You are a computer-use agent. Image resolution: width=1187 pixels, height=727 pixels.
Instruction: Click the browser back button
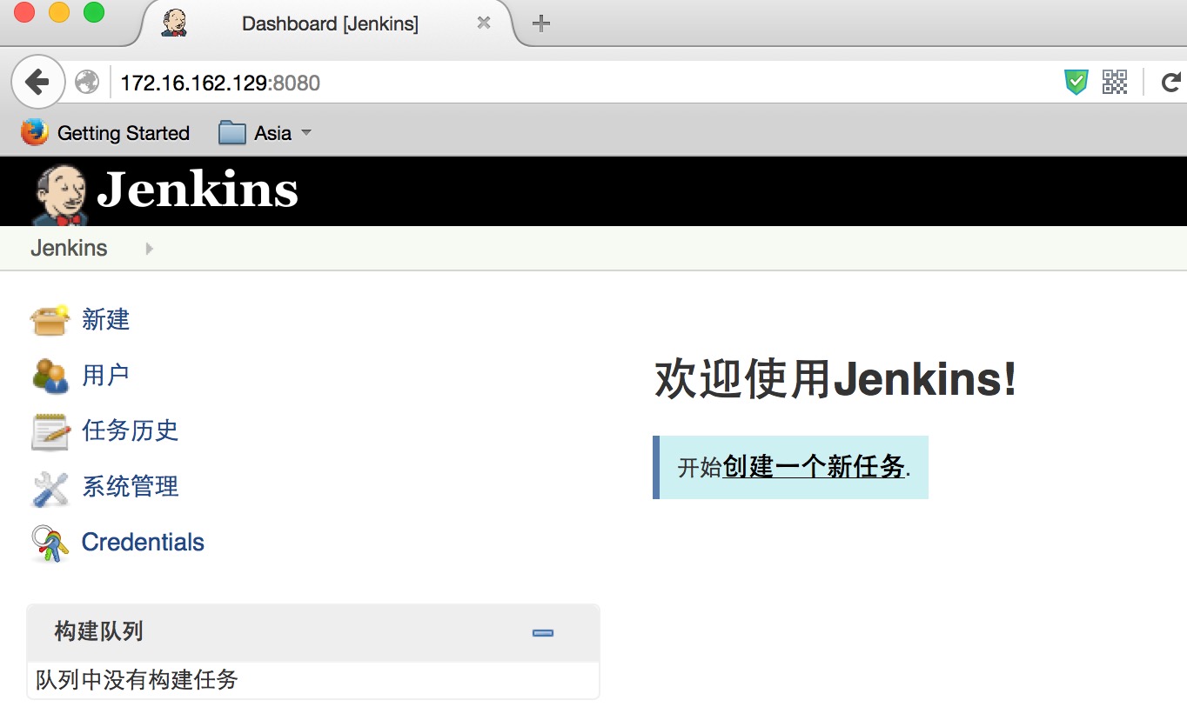coord(37,83)
